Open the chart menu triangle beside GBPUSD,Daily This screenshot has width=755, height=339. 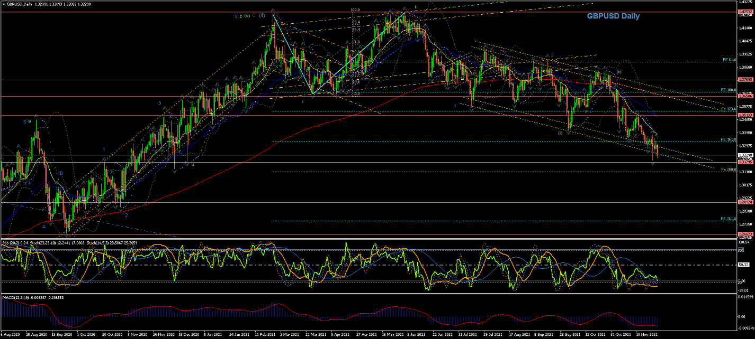[x=3, y=4]
